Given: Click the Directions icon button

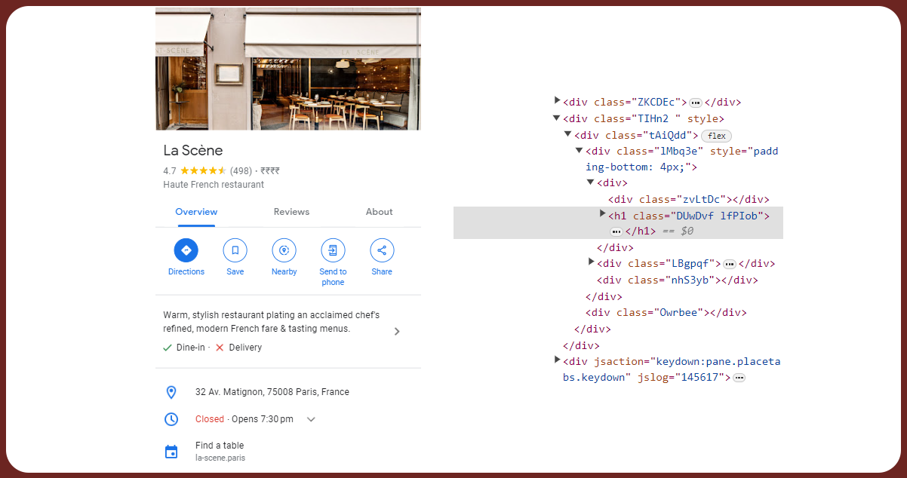Looking at the screenshot, I should pyautogui.click(x=186, y=250).
